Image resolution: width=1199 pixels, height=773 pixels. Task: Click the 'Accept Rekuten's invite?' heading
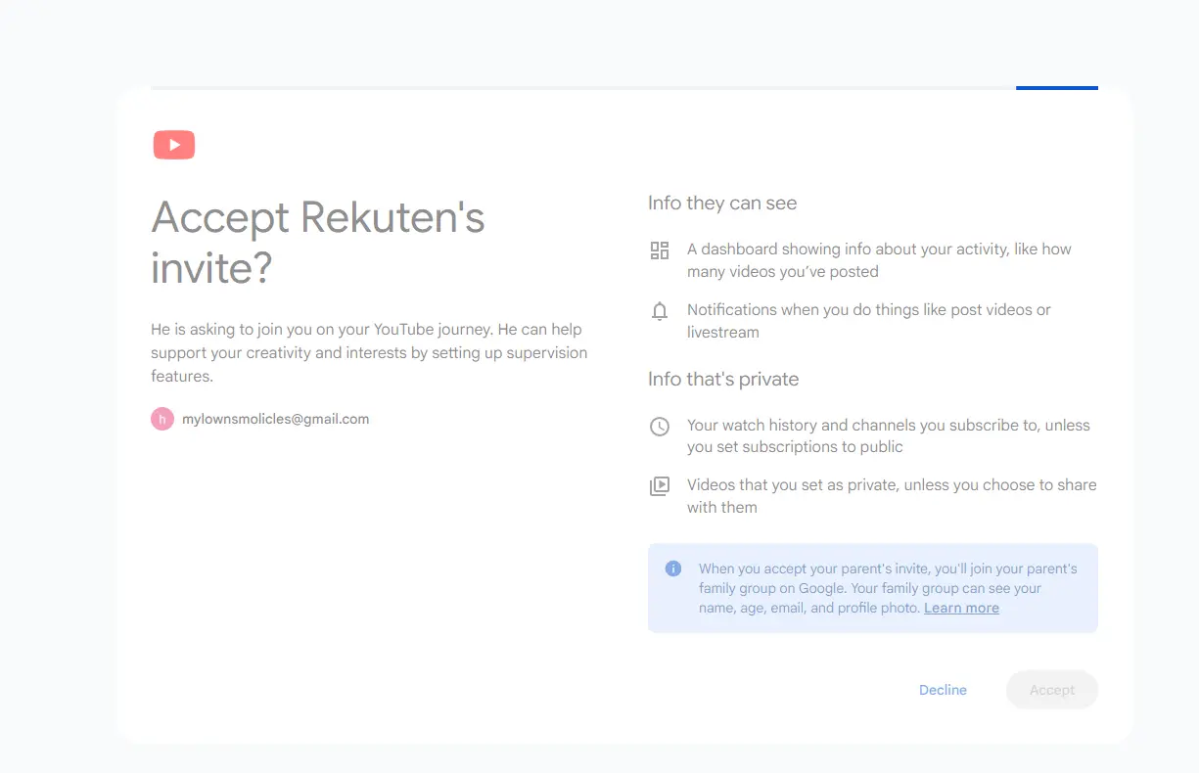[x=318, y=242]
